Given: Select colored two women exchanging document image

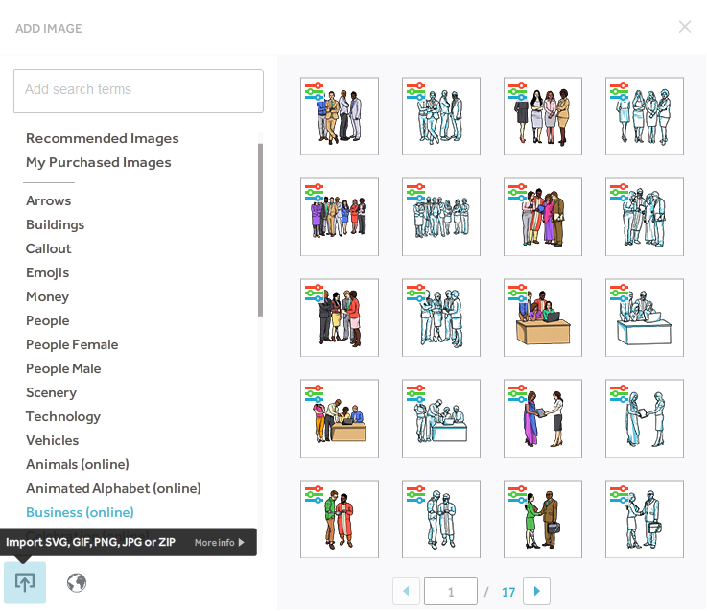Looking at the screenshot, I should pos(543,418).
